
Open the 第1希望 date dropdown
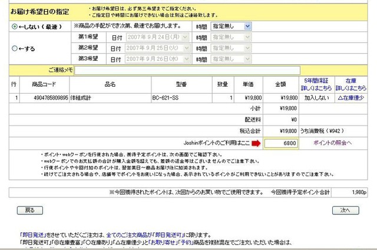click(157, 37)
